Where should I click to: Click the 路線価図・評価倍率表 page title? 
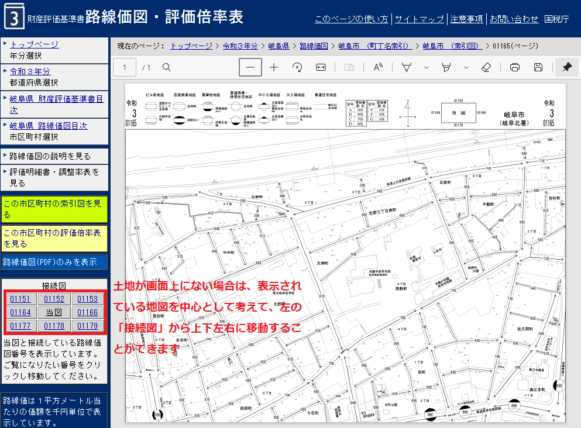coord(164,16)
